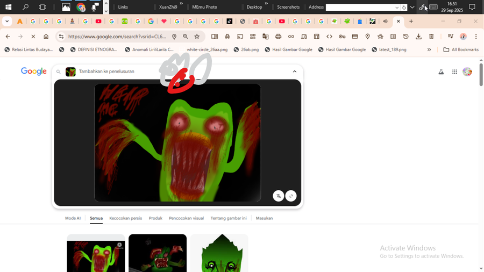Cast this tab to a device
484x272 pixels.
tap(240, 37)
